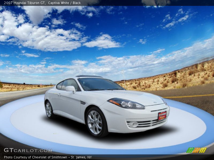
Task: Click the "Captiva White / Black" color caption
Action: coord(64,3)
